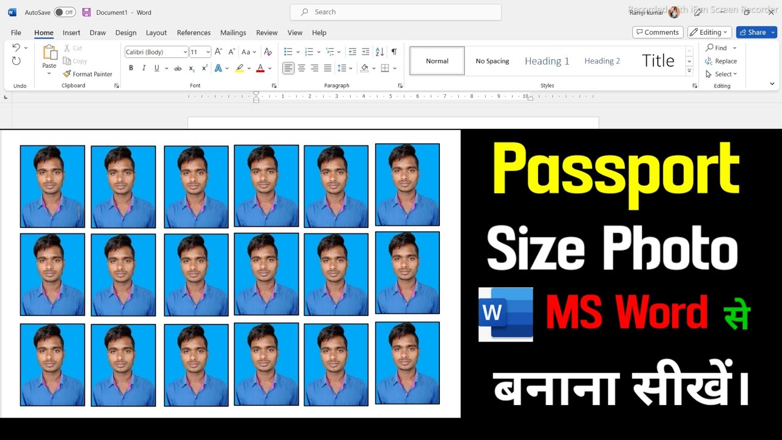
Task: Switch to the Design tab
Action: 126,32
